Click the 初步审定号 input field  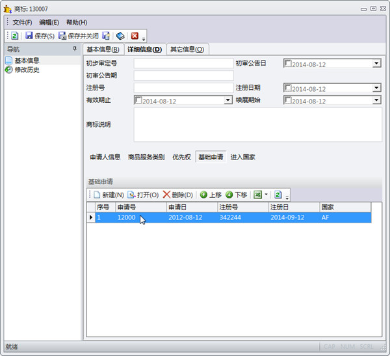coord(184,63)
